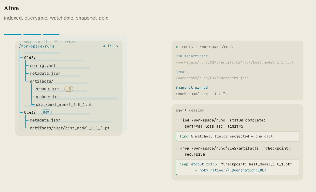Click the green status dot beside events
Image resolution: width=316 pixels, height=192 pixels.
pos(176,47)
